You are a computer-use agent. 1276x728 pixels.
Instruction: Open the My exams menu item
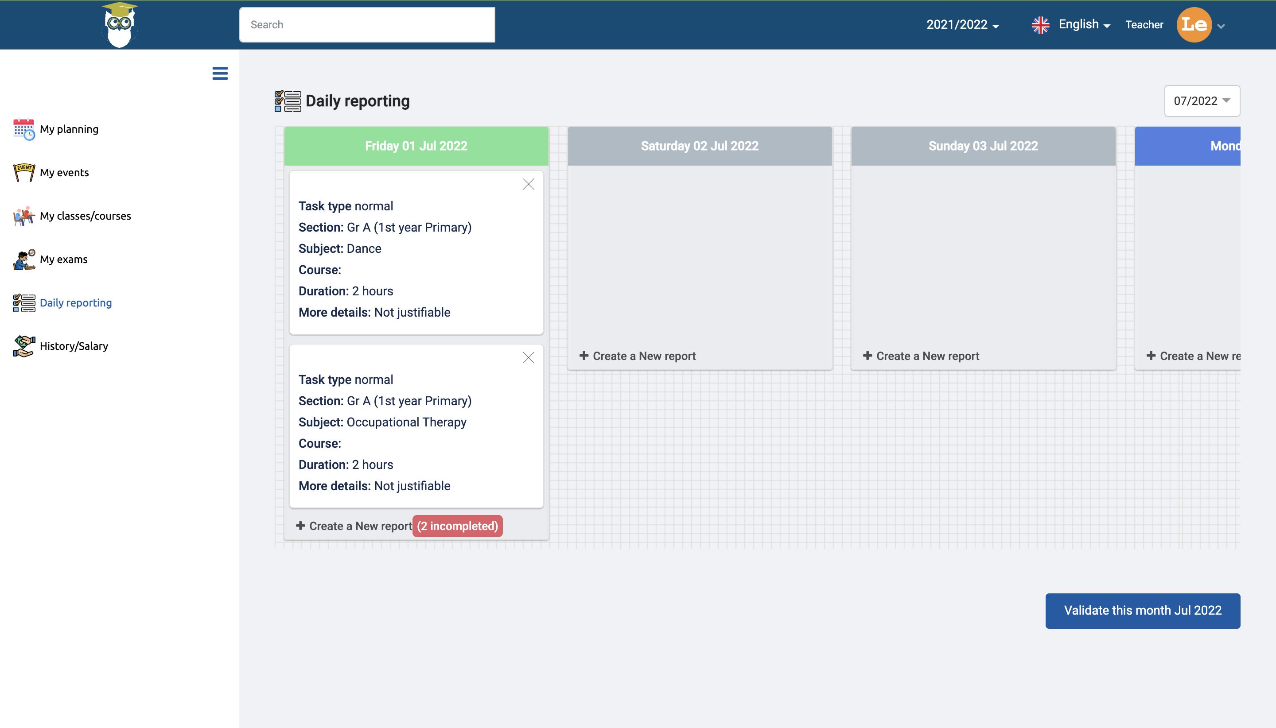(x=63, y=259)
